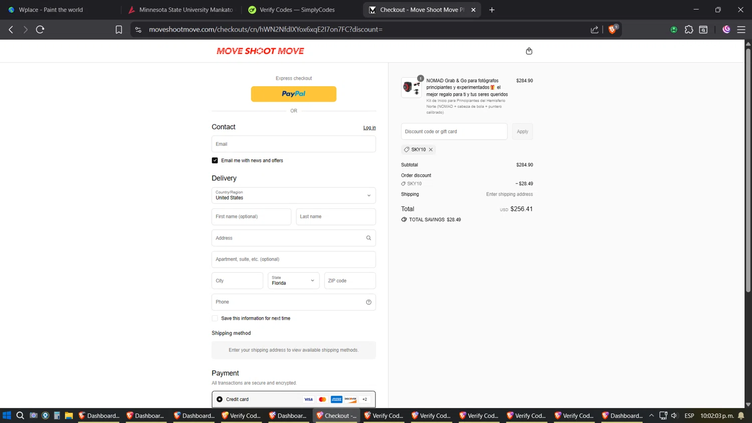Open site settings icon in address bar
752x423 pixels.
[138, 30]
